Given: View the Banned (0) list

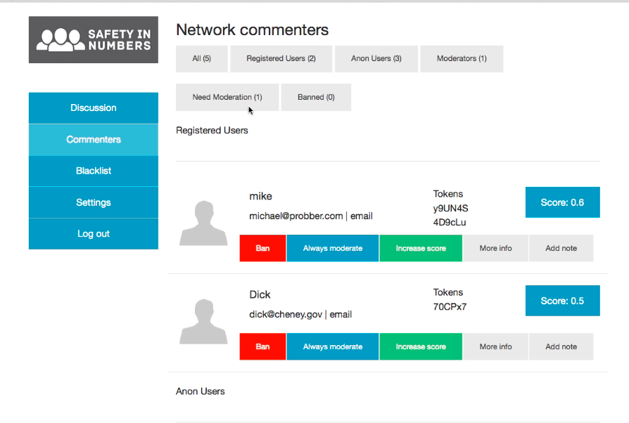Looking at the screenshot, I should [x=316, y=98].
